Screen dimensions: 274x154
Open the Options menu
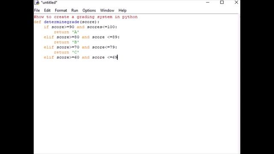tap(89, 10)
